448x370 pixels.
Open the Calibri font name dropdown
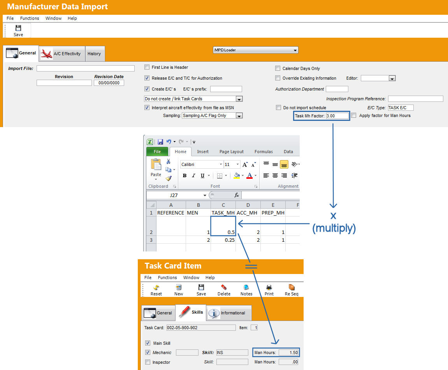coord(221,165)
